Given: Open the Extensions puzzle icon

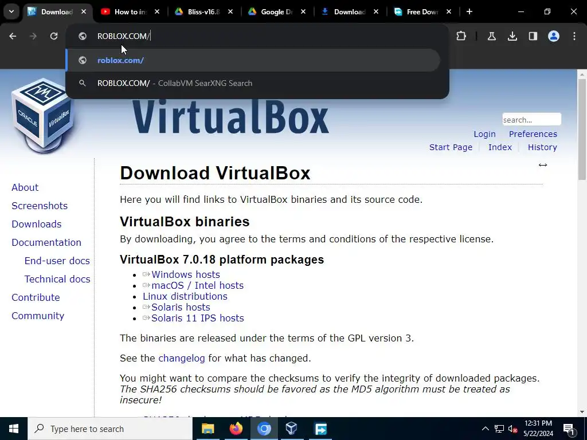Looking at the screenshot, I should point(461,36).
